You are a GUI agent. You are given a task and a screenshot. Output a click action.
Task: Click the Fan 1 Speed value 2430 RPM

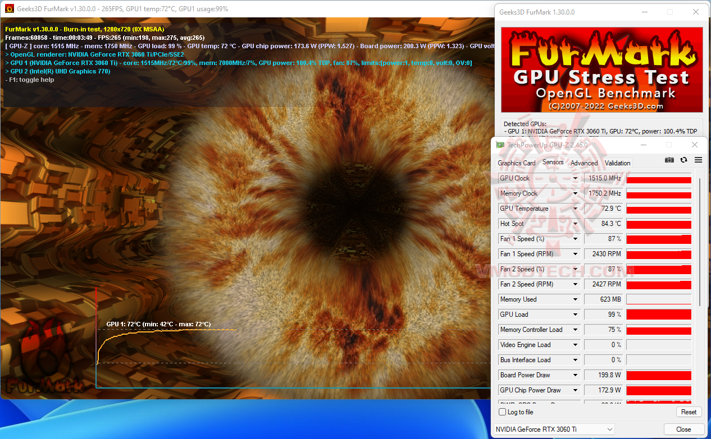(604, 254)
